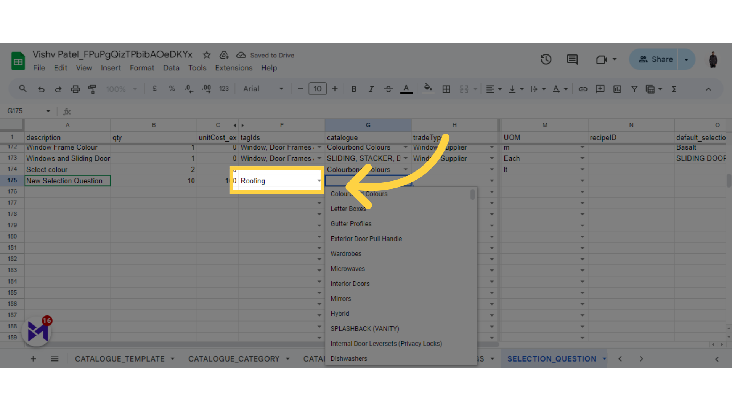Click the Share button
Image resolution: width=732 pixels, height=411 pixels.
coord(658,59)
